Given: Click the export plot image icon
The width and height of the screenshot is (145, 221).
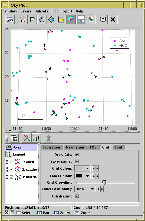Looking at the screenshot, I should click(x=91, y=19).
